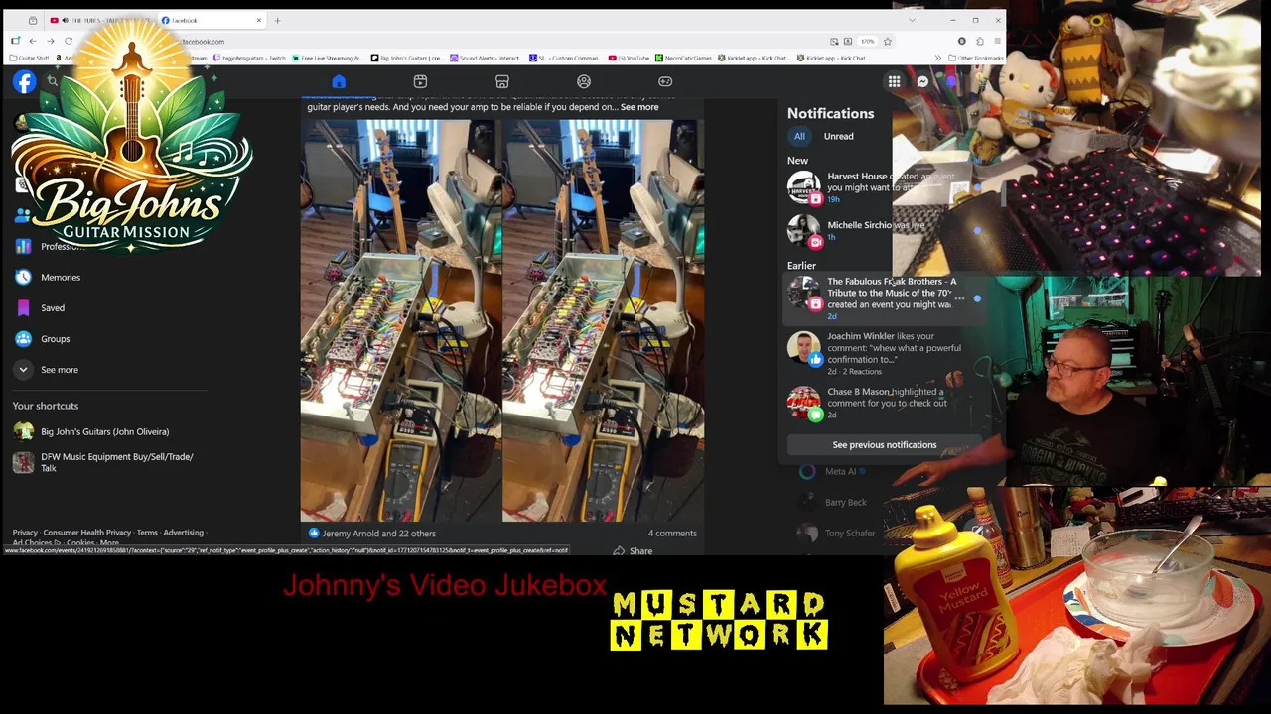Open bigjohnsguitars Twitch bookmark
This screenshot has height=714, width=1271.
(x=249, y=58)
